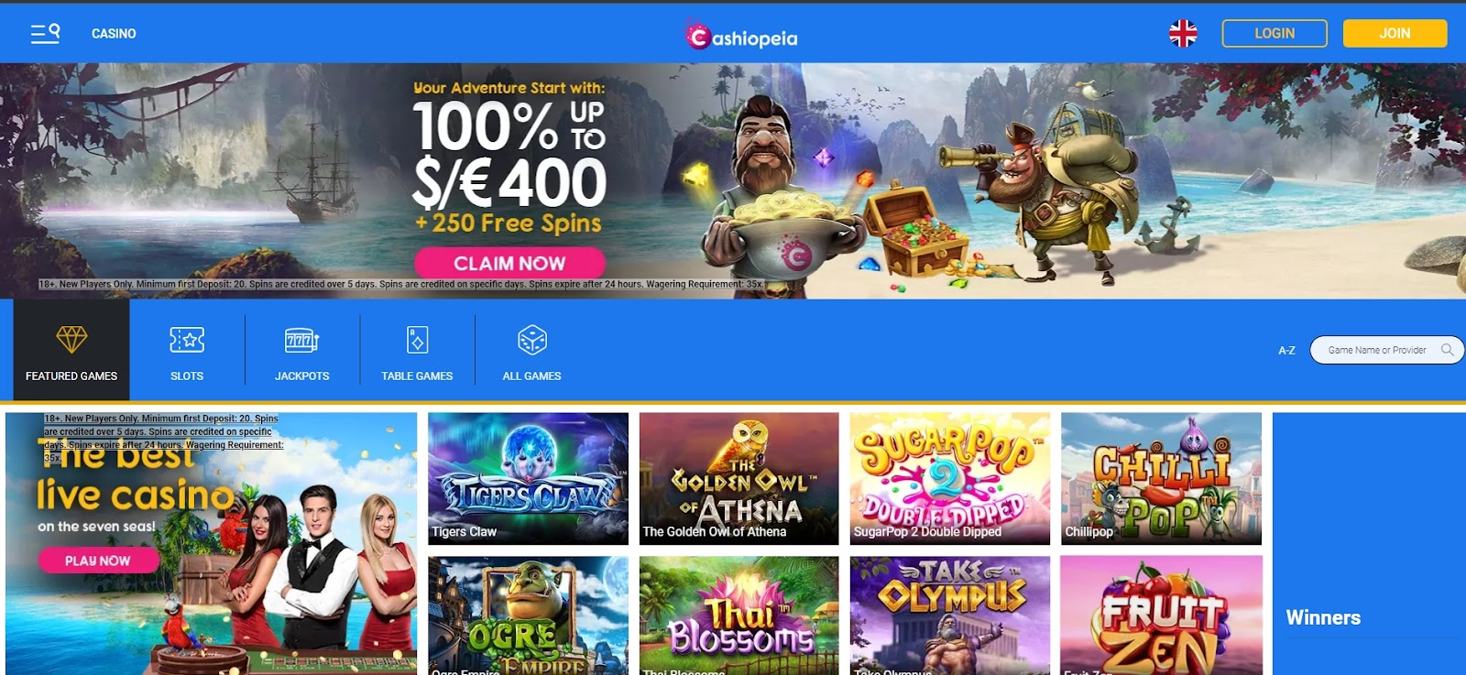Click the pink CLAIM NOW button
Image resolution: width=1466 pixels, height=675 pixels.
pos(509,263)
